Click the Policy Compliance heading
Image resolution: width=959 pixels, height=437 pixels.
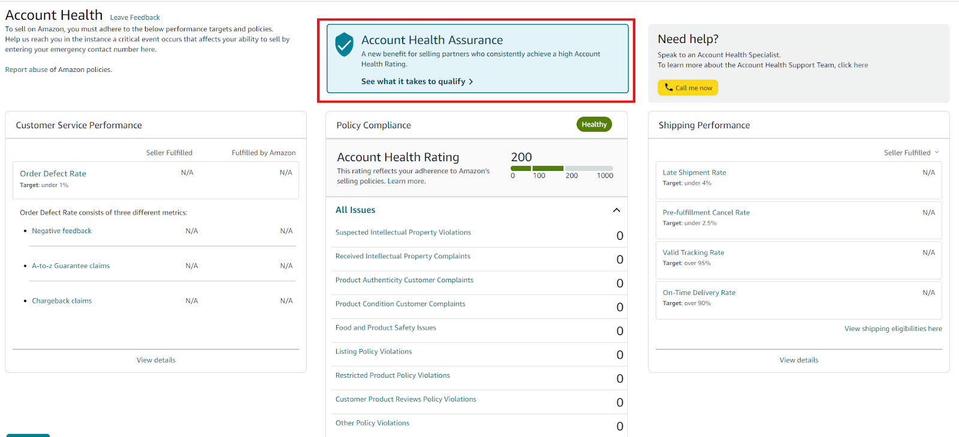373,125
